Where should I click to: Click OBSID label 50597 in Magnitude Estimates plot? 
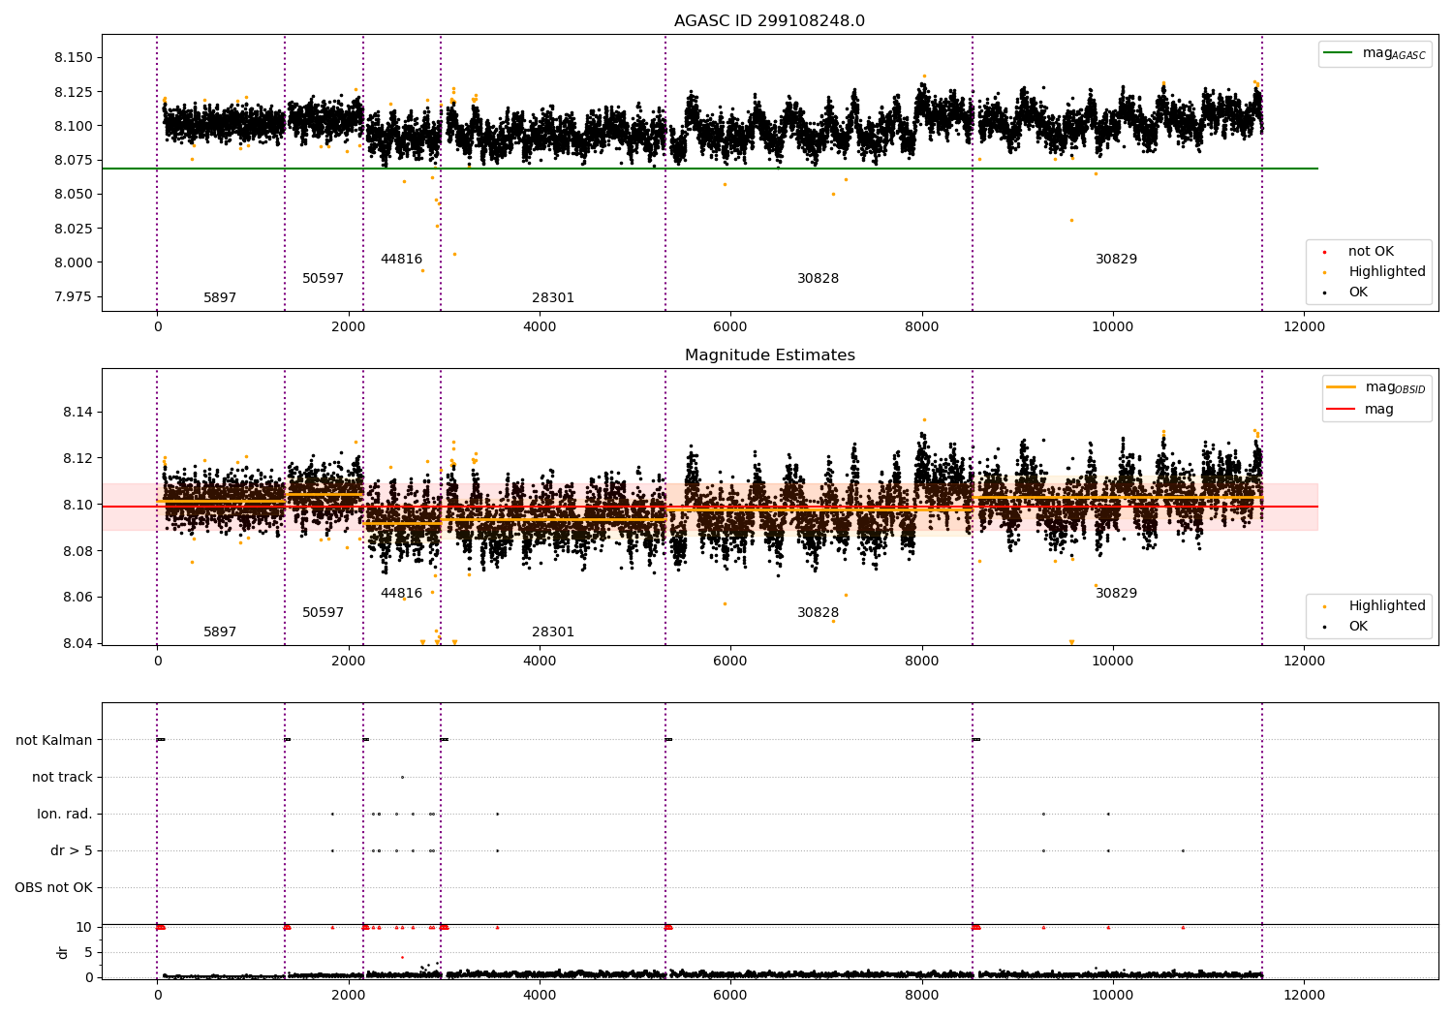point(323,613)
